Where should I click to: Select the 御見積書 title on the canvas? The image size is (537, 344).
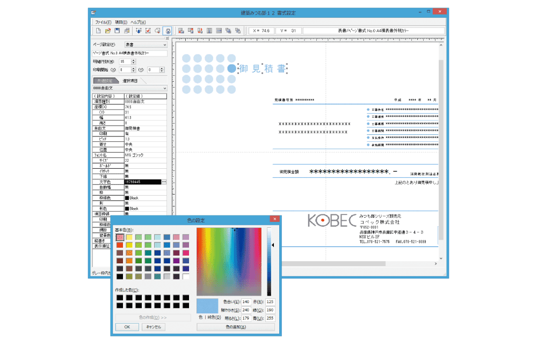pos(263,68)
